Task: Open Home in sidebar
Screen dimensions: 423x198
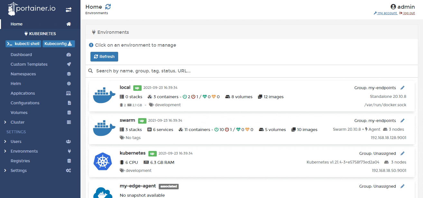Action: (x=16, y=24)
